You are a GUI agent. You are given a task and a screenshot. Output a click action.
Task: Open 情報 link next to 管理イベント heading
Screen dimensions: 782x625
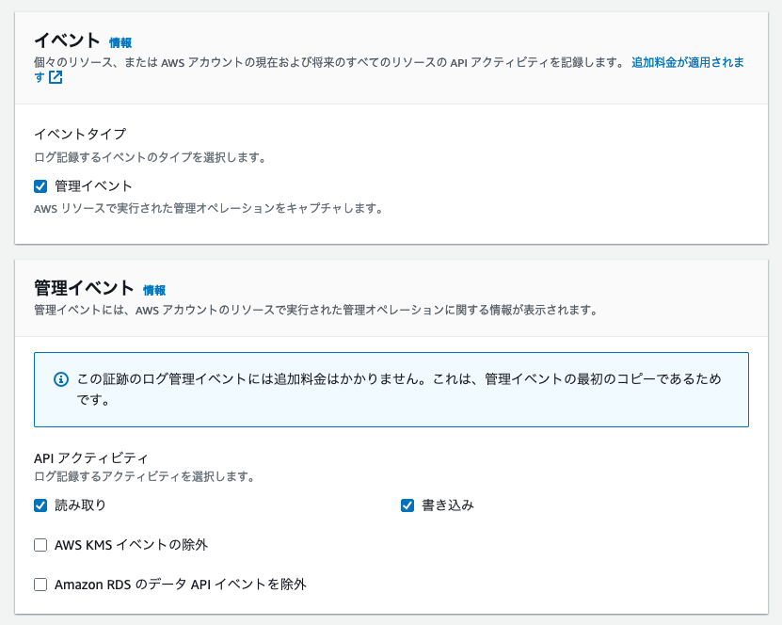[x=154, y=290]
